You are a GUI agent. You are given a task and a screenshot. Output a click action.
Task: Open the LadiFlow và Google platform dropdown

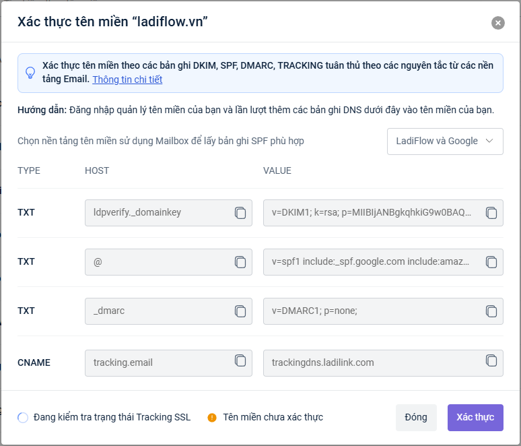[445, 141]
